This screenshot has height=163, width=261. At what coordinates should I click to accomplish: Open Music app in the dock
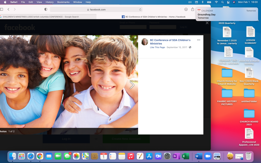click(x=131, y=156)
